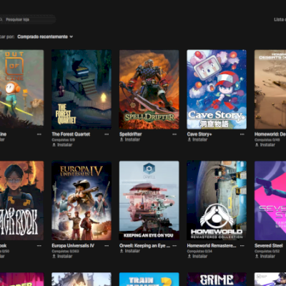Click Conquistas text under Europa Universalis IV
The width and height of the screenshot is (286, 286).
click(65, 251)
